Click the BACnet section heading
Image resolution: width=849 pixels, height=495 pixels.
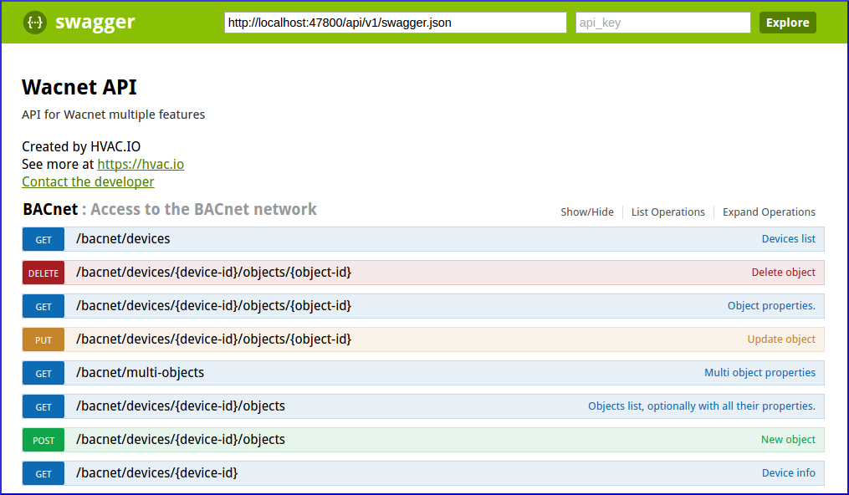(x=50, y=209)
